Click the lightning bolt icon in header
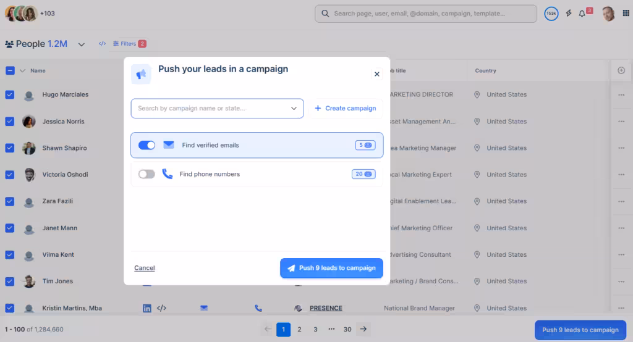This screenshot has height=342, width=633. pos(569,14)
